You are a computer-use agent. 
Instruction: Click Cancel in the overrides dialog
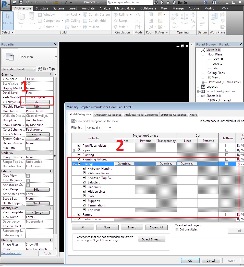(x=211, y=261)
